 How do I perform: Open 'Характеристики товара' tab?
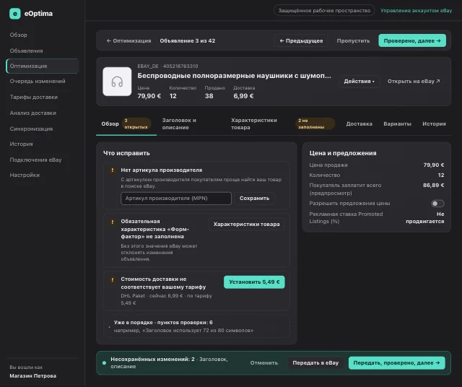(254, 123)
